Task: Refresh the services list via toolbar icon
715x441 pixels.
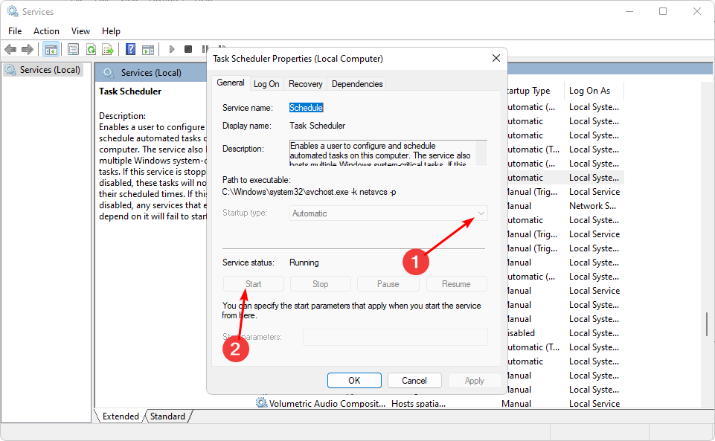Action: click(x=92, y=49)
